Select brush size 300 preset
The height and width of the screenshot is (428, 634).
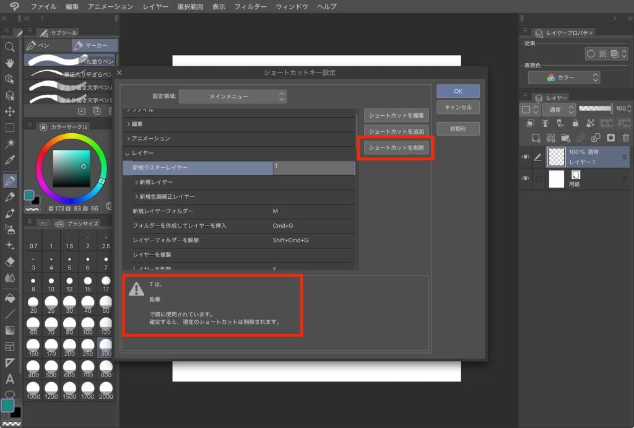pos(106,347)
